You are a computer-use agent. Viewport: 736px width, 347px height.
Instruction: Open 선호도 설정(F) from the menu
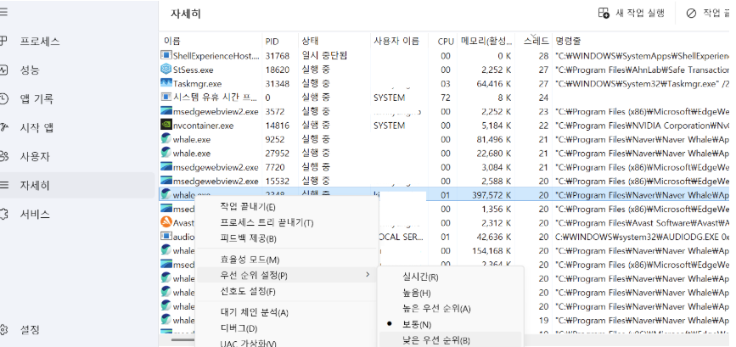click(x=247, y=292)
